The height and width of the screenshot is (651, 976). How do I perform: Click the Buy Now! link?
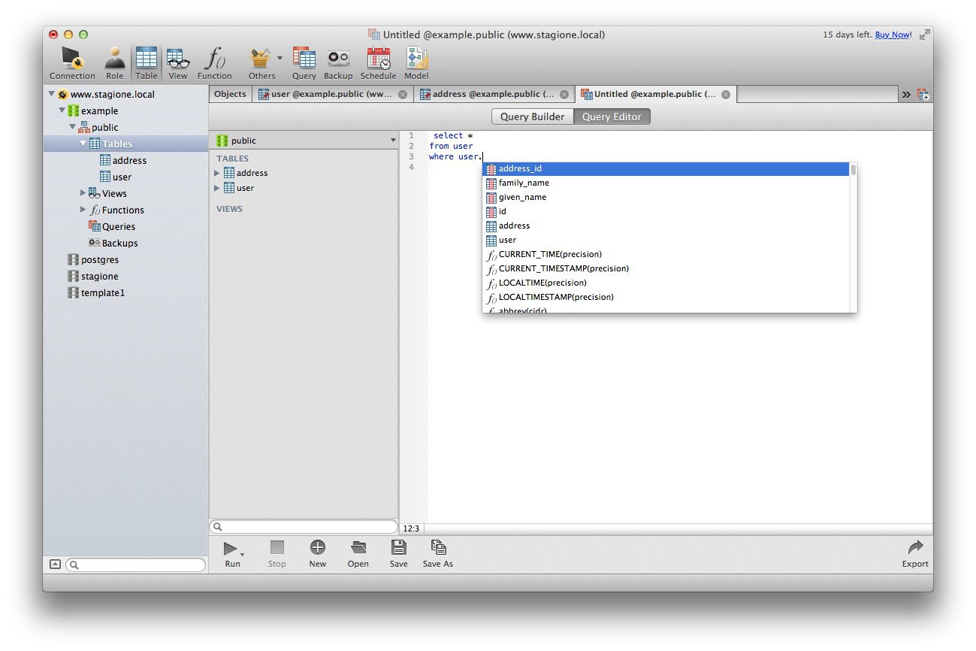(893, 35)
